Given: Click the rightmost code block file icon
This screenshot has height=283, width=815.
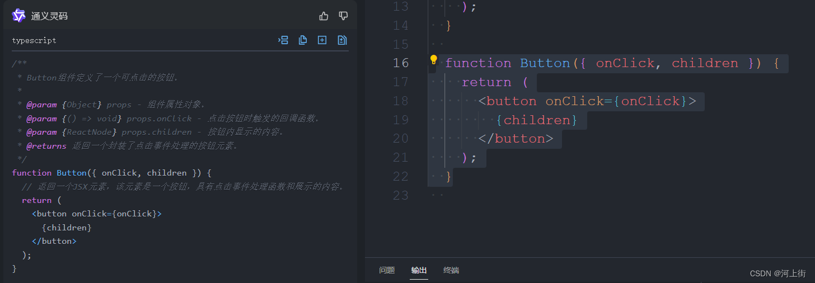Looking at the screenshot, I should [342, 40].
